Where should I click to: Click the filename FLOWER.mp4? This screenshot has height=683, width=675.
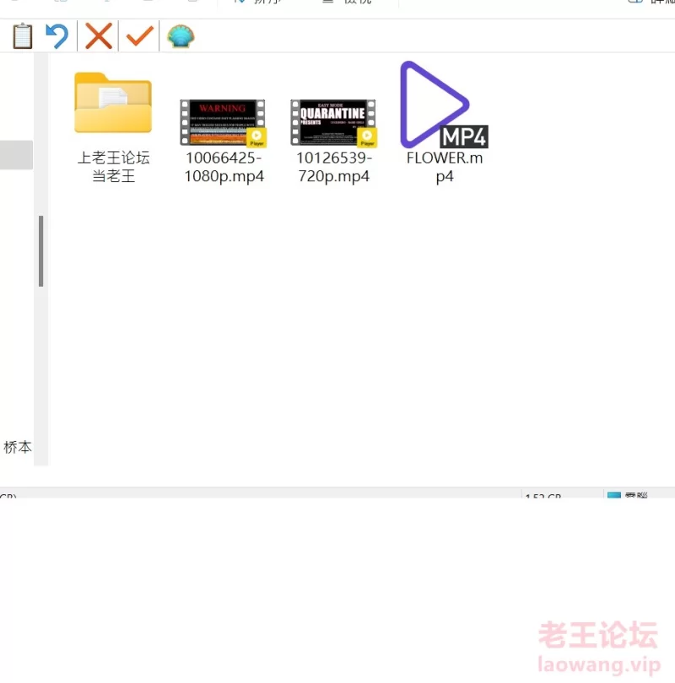click(x=445, y=167)
